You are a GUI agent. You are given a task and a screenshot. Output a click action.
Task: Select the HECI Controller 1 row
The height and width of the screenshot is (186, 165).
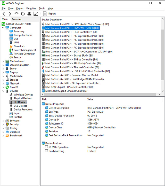(x=71, y=32)
